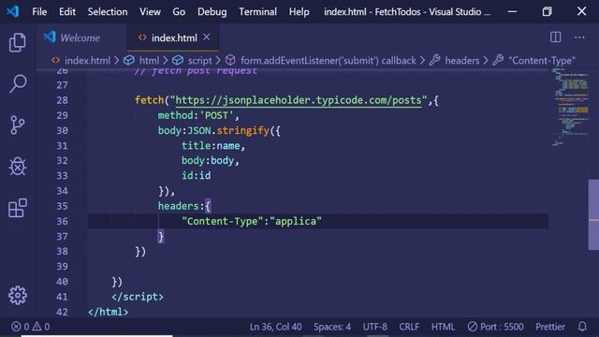Screen dimensions: 599x337
Task: Open the Debug view in activity bar
Action: point(18,167)
